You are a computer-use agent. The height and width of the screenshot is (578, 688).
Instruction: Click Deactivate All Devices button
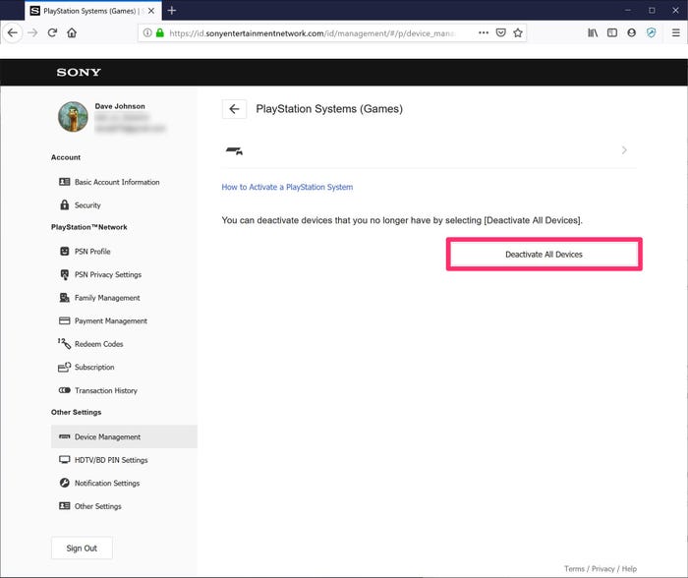(x=545, y=255)
